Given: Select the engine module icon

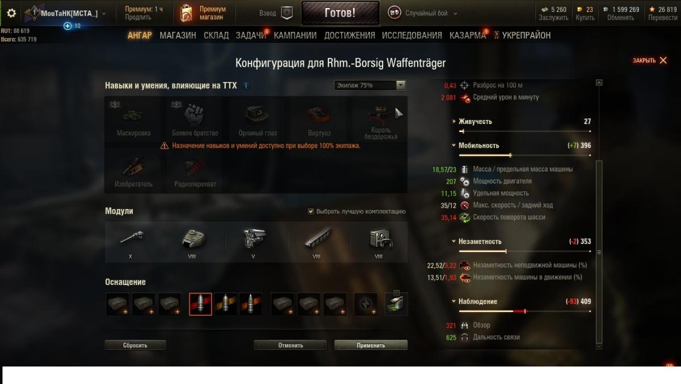Looking at the screenshot, I should click(x=254, y=238).
